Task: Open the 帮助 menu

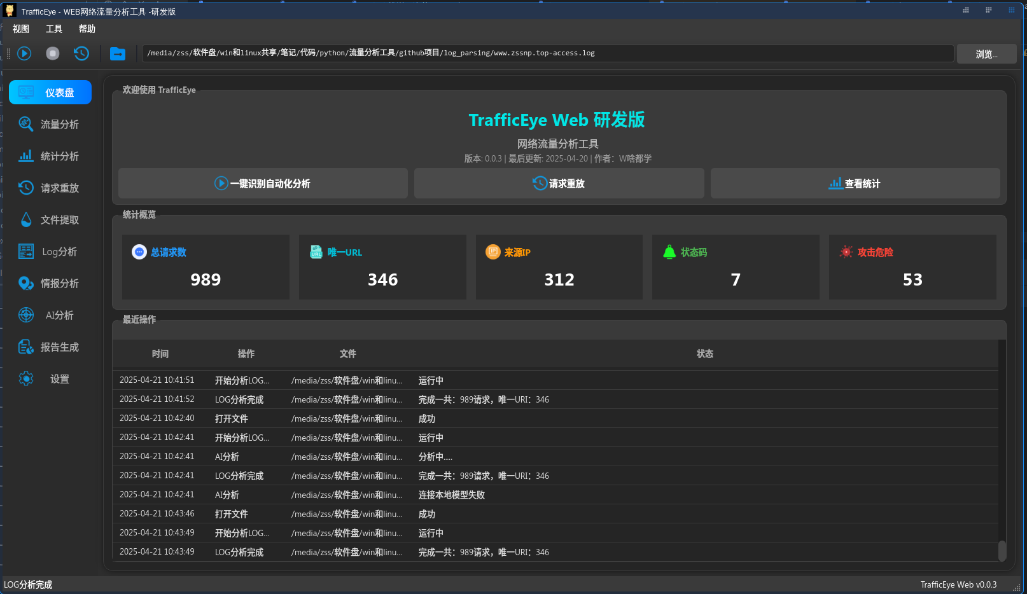Action: [x=87, y=29]
